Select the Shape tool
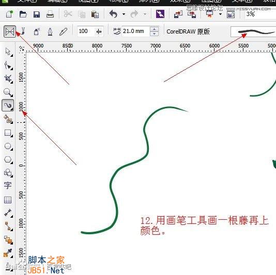276x275 pixels. (8, 66)
